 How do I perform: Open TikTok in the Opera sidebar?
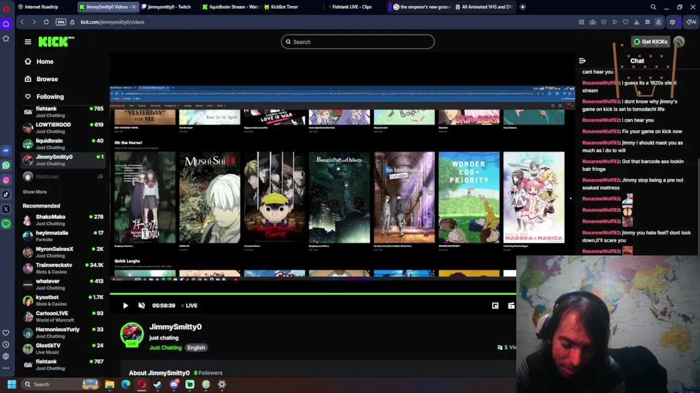(x=6, y=194)
